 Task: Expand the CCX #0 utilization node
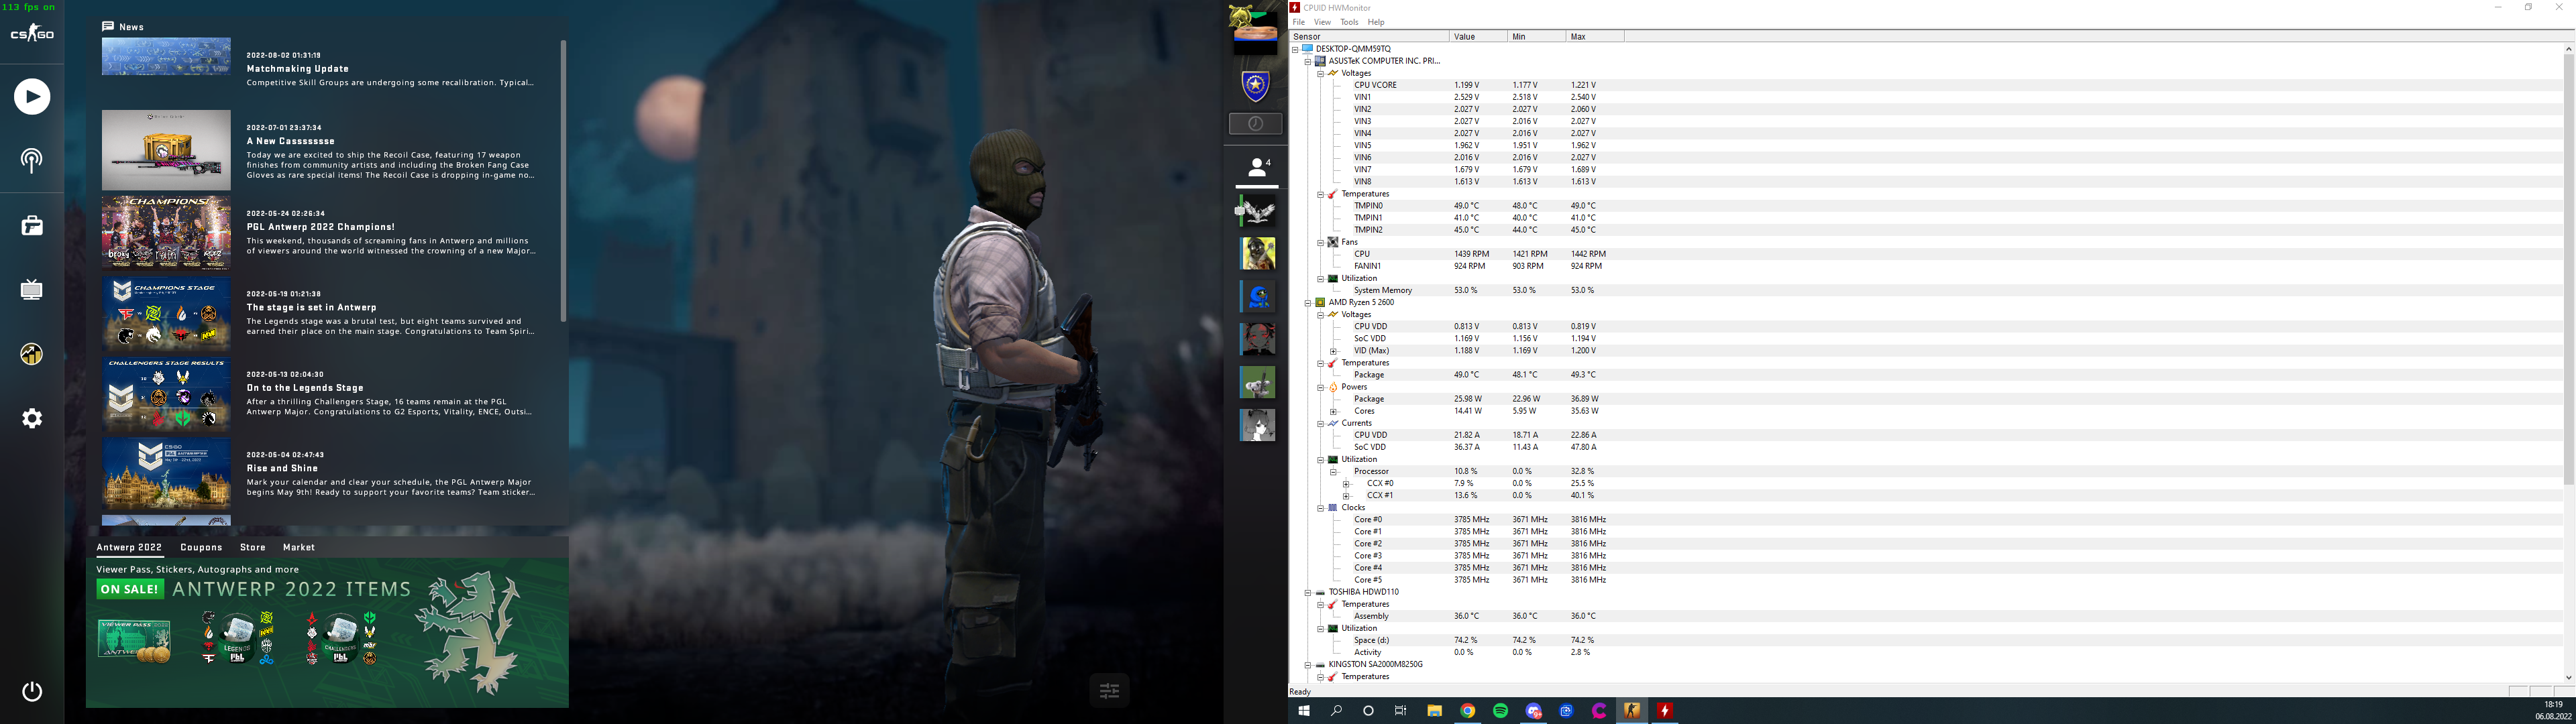1346,484
